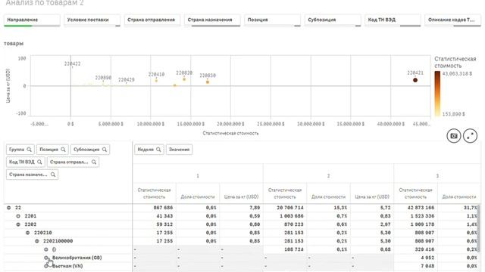Open the Код ТН ВЭД top filter
Image resolution: width=485 pixels, height=272 pixels.
click(393, 20)
